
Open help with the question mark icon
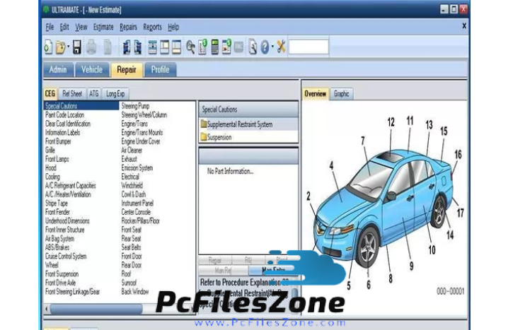click(265, 47)
